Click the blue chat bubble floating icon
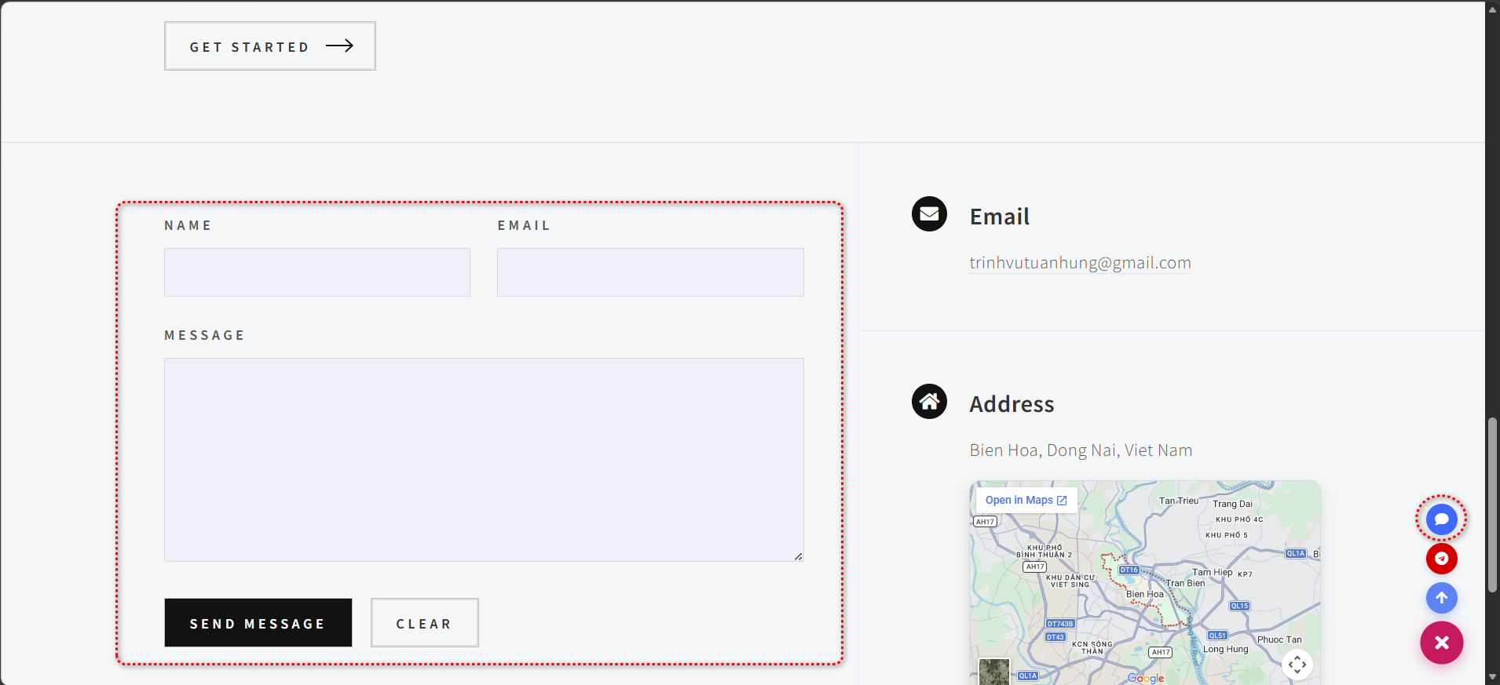1500x685 pixels. (1441, 519)
